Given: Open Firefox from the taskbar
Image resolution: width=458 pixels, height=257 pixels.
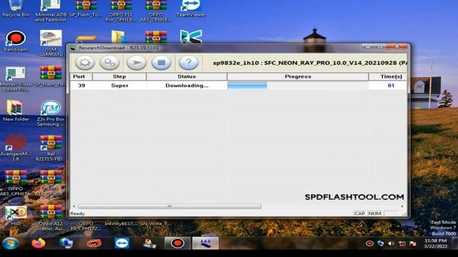Looking at the screenshot, I should [x=38, y=243].
